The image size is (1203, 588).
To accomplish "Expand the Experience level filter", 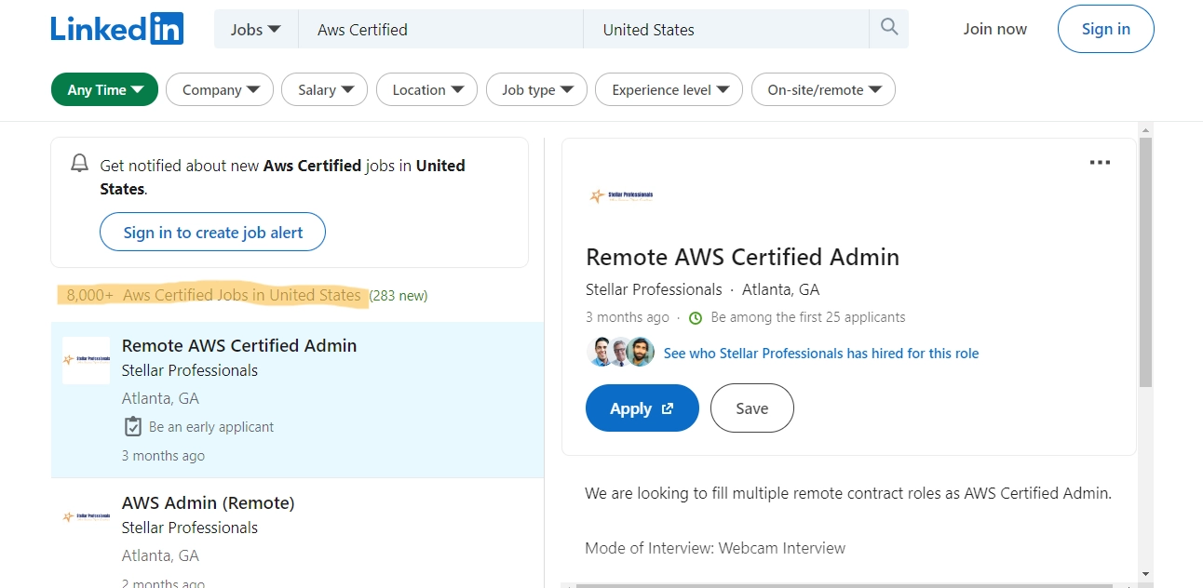I will tap(668, 89).
